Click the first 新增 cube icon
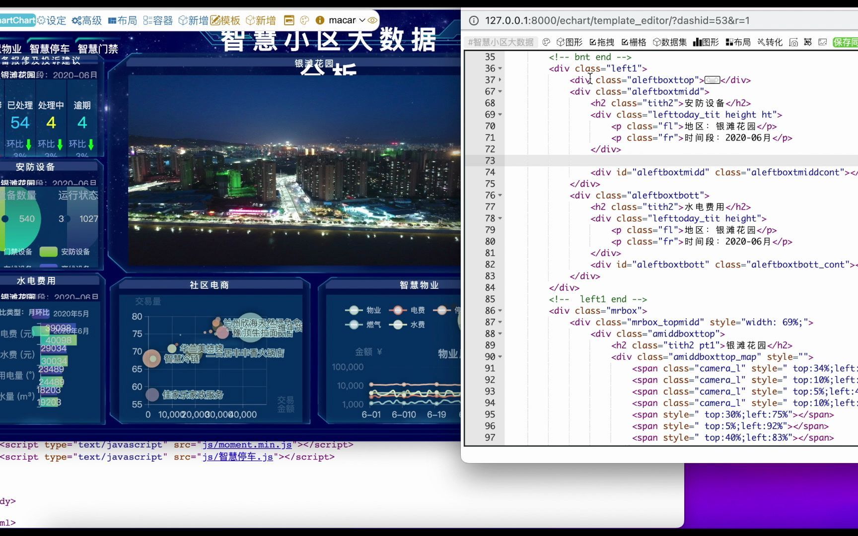 click(x=194, y=20)
